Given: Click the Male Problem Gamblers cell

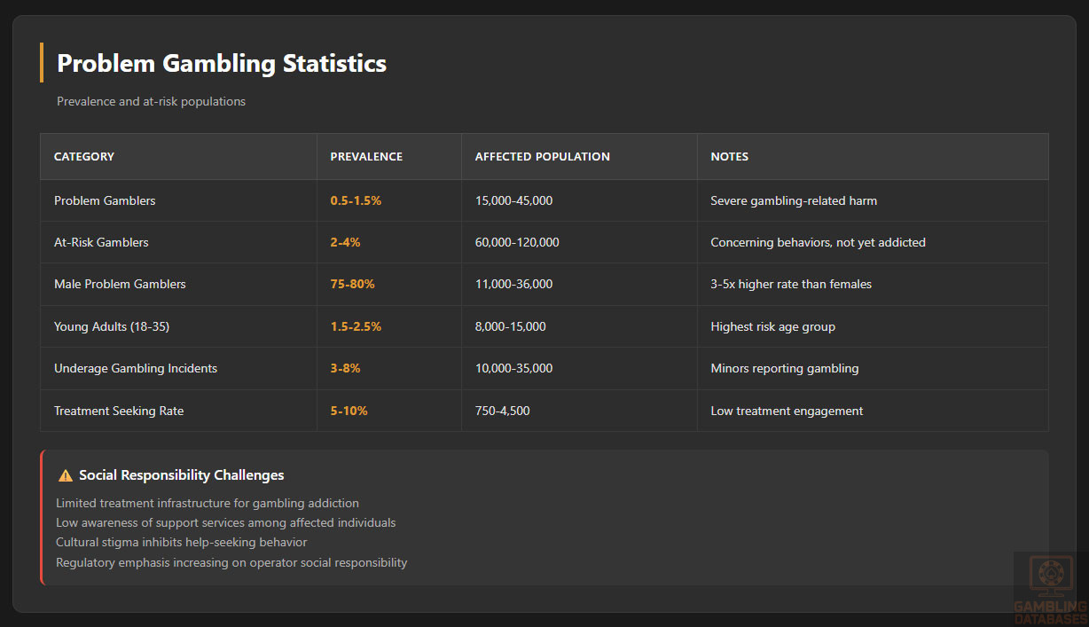Looking at the screenshot, I should click(120, 284).
